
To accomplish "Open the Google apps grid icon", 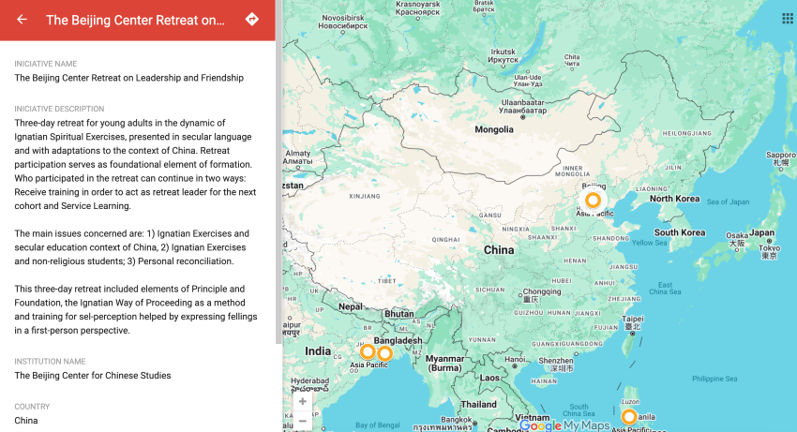I will [788, 19].
